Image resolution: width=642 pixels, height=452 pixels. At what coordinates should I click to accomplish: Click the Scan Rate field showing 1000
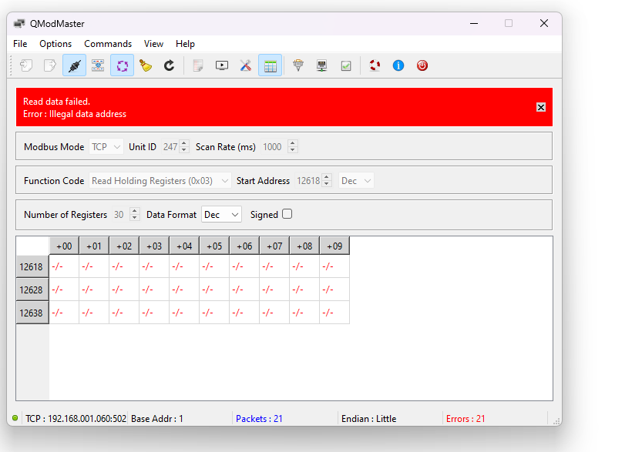pos(274,147)
